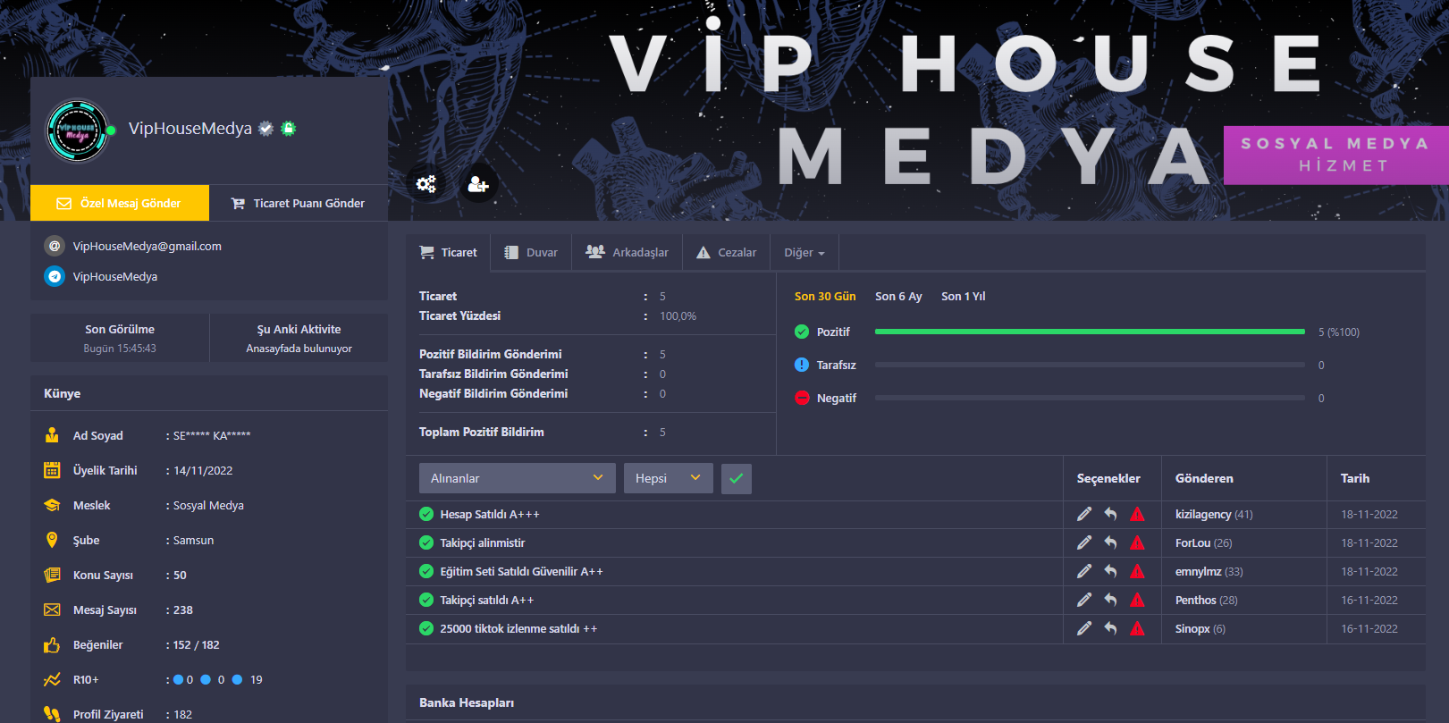This screenshot has height=723, width=1449.
Task: Switch to the Ticaret tab
Action: pos(449,253)
